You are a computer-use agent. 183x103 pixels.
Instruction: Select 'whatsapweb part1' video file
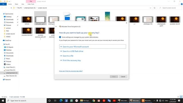point(161,21)
